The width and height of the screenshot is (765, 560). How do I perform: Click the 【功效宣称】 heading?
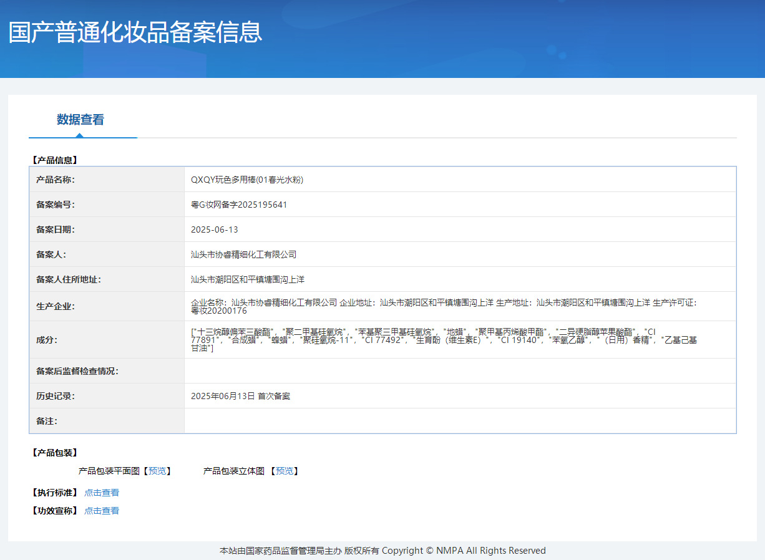click(54, 511)
